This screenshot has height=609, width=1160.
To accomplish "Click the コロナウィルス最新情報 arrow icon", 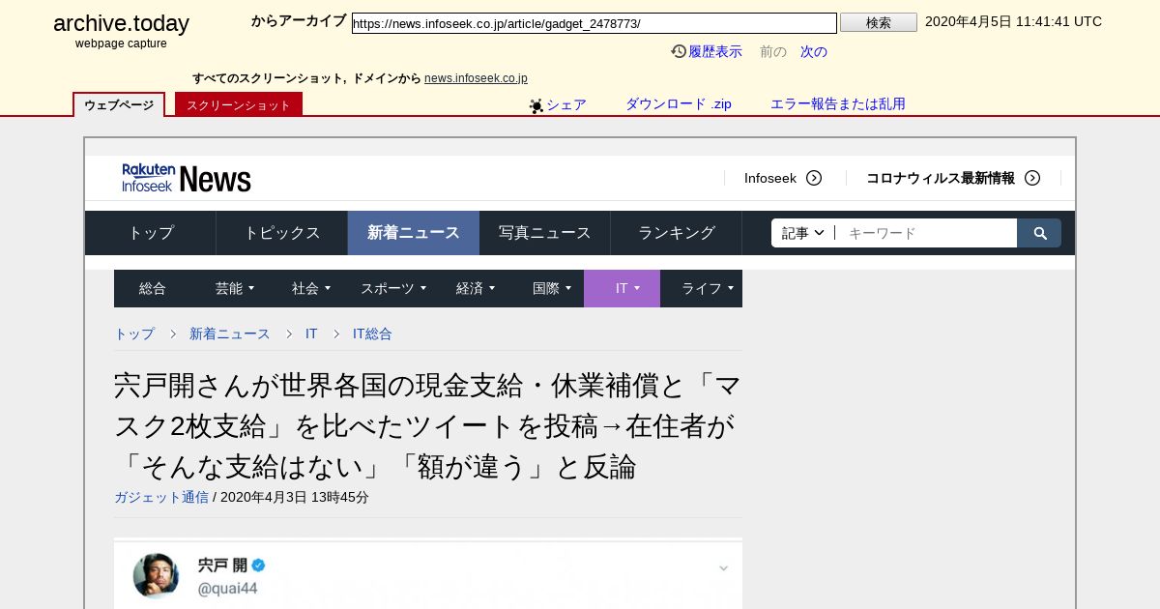I will click(1032, 178).
